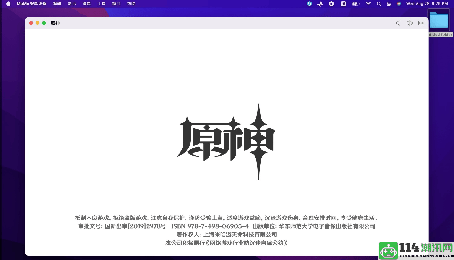The height and width of the screenshot is (260, 454).
Task: Click the Wed Aug 28 9:29 PM clock
Action: 427,4
